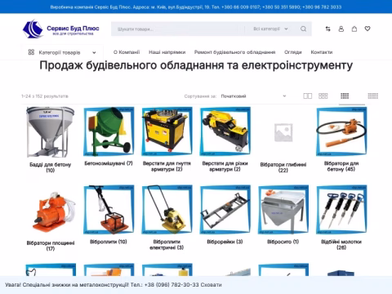Click the Відбійні молотки (26) link
Image resolution: width=392 pixels, height=294 pixels.
(x=341, y=245)
